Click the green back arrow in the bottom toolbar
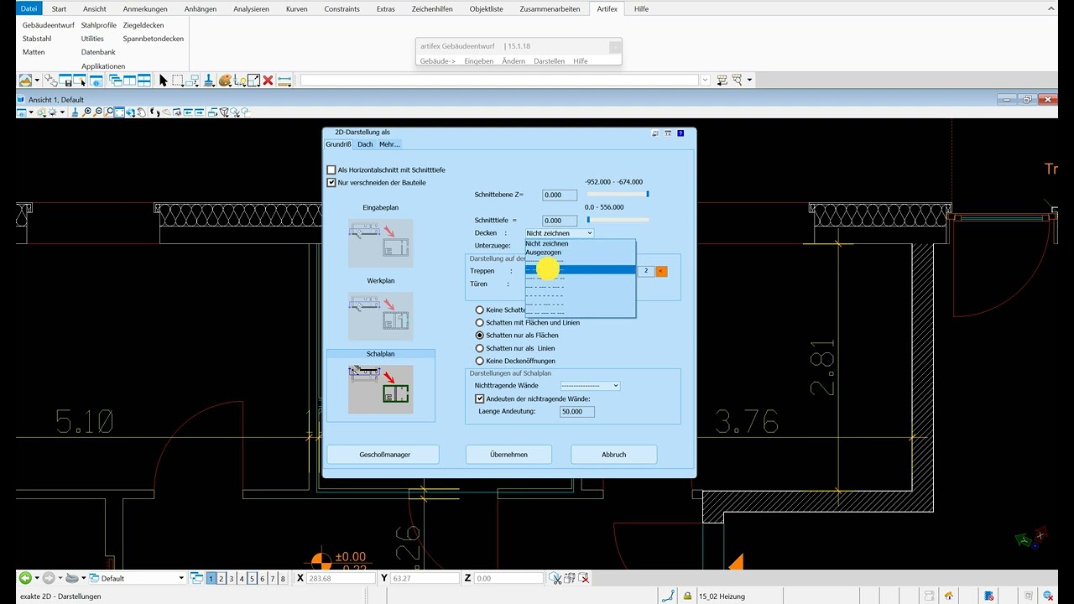This screenshot has height=604, width=1074. point(25,578)
